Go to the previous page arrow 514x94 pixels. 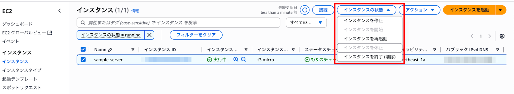472,36
